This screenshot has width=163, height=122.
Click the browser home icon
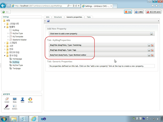(153, 6)
